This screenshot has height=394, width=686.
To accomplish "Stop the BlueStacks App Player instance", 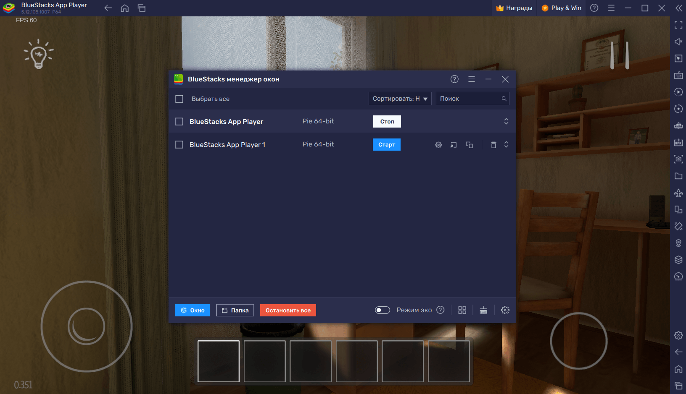I will [387, 122].
